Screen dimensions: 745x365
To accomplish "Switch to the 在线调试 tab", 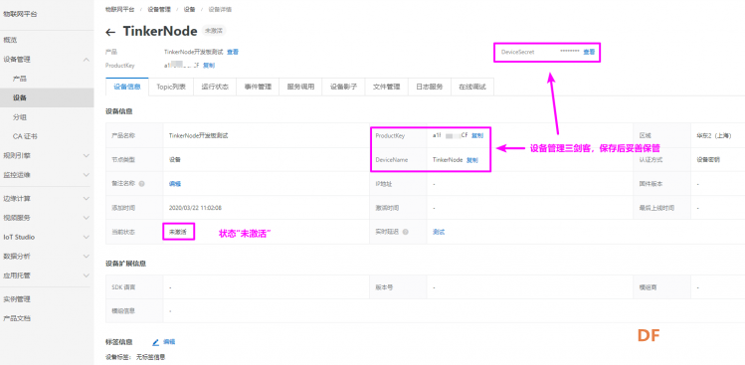I will coord(472,87).
